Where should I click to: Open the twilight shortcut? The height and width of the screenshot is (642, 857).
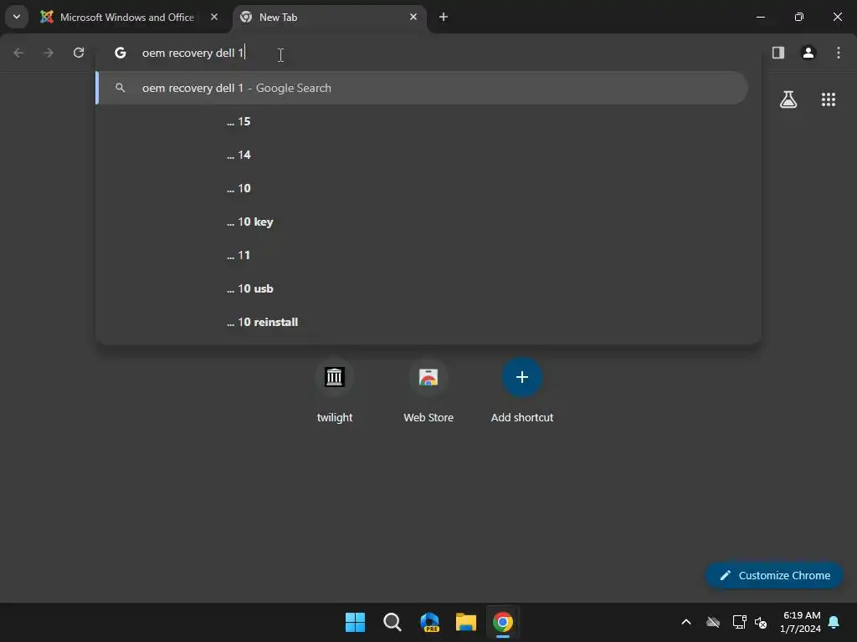[x=335, y=391]
